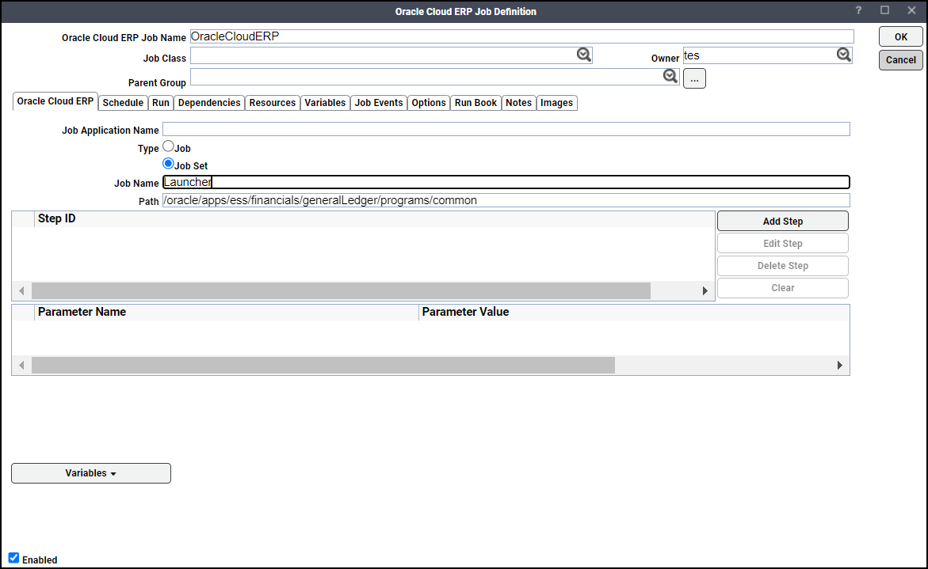Click the ellipsis button beside Parent Group

pyautogui.click(x=694, y=78)
